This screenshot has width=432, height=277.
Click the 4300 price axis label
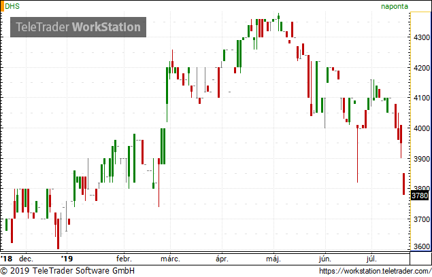(x=422, y=37)
